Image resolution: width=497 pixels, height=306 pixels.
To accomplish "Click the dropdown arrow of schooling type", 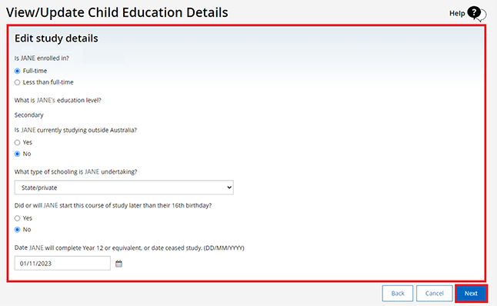I will coord(229,188).
